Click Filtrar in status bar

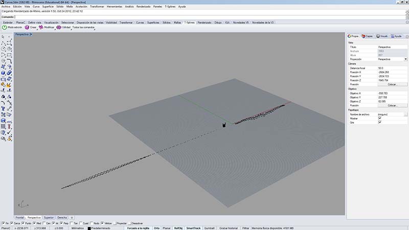tap(246, 228)
